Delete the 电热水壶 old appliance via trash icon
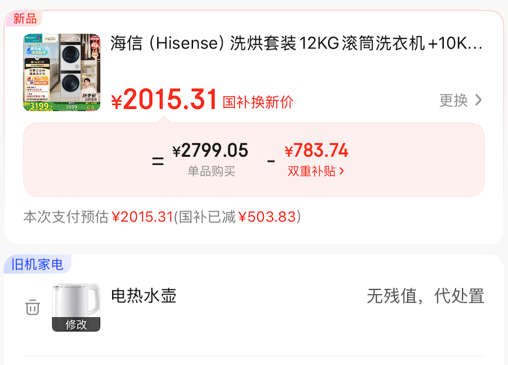Viewport: 508px width, 365px height. 32,307
